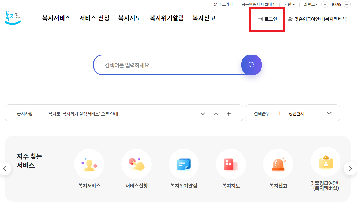The width and height of the screenshot is (357, 207).
Task: Select 복지위기알림 in the top navigation
Action: click(x=167, y=18)
